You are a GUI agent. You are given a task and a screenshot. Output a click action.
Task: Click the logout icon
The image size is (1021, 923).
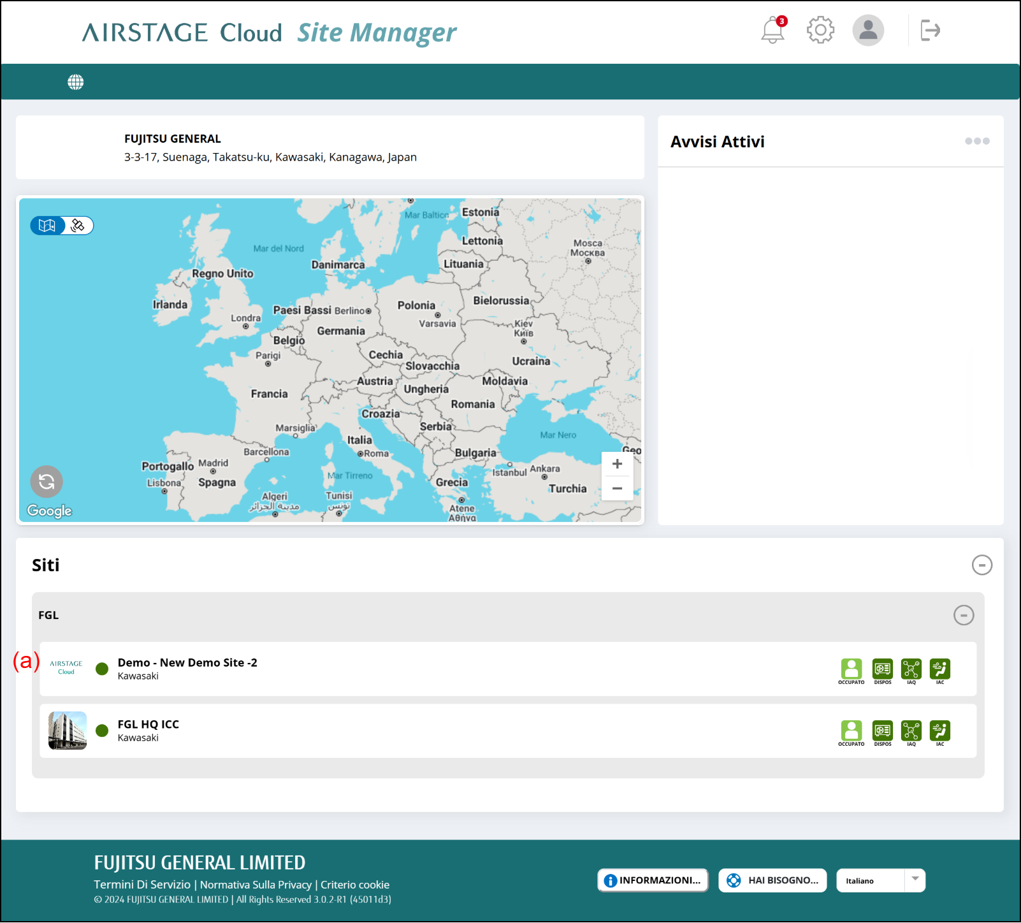click(x=930, y=30)
